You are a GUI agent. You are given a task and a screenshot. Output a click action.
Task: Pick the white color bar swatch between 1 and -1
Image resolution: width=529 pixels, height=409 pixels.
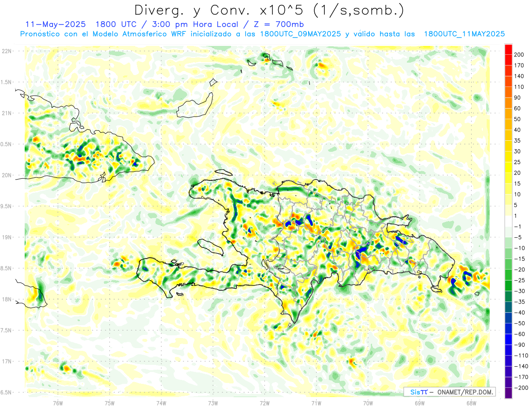click(508, 221)
